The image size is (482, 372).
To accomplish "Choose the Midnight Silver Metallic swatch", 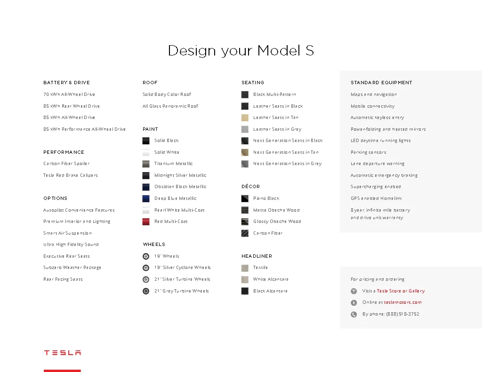I will coord(146,175).
